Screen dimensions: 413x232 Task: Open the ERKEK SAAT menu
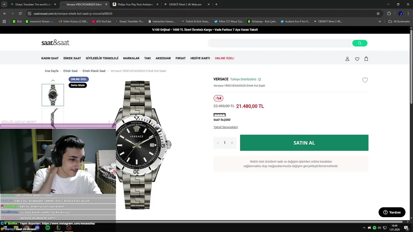(x=72, y=58)
